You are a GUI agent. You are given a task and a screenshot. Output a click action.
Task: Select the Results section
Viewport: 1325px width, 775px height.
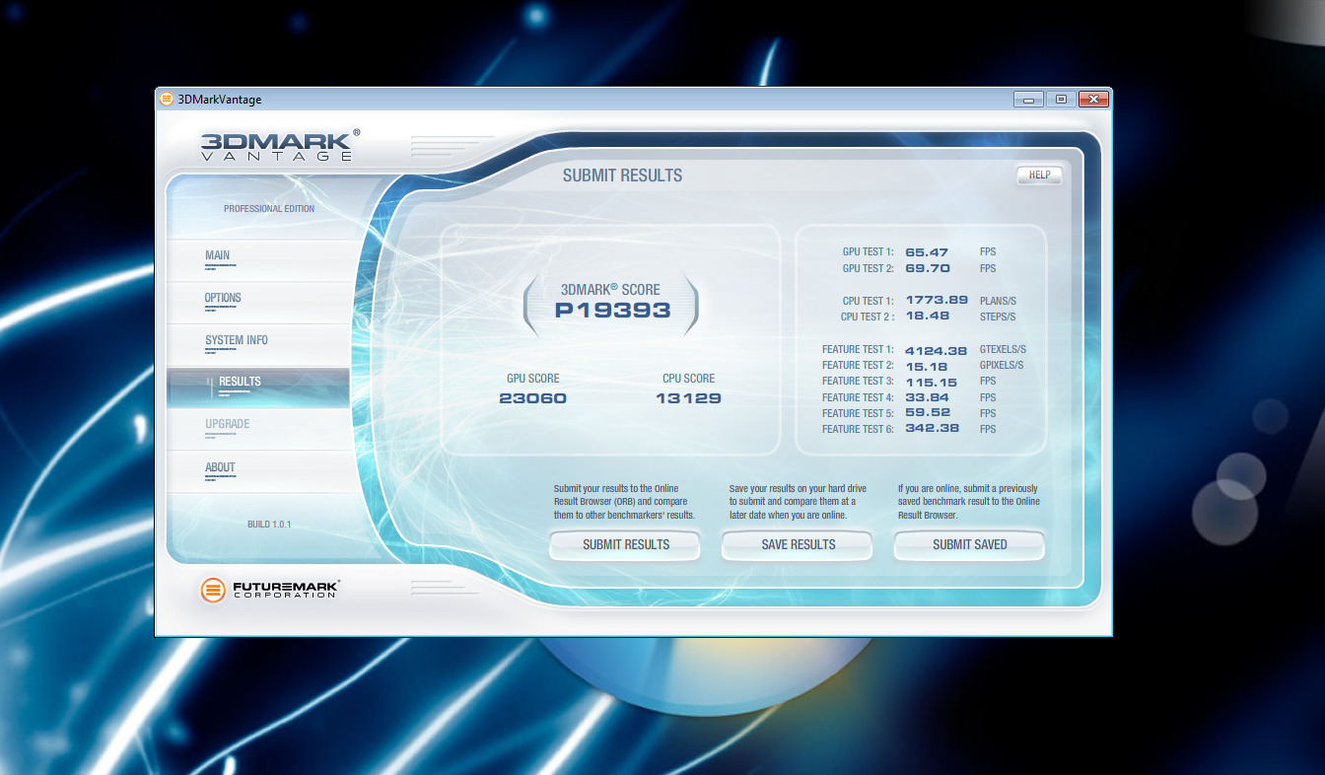[258, 387]
